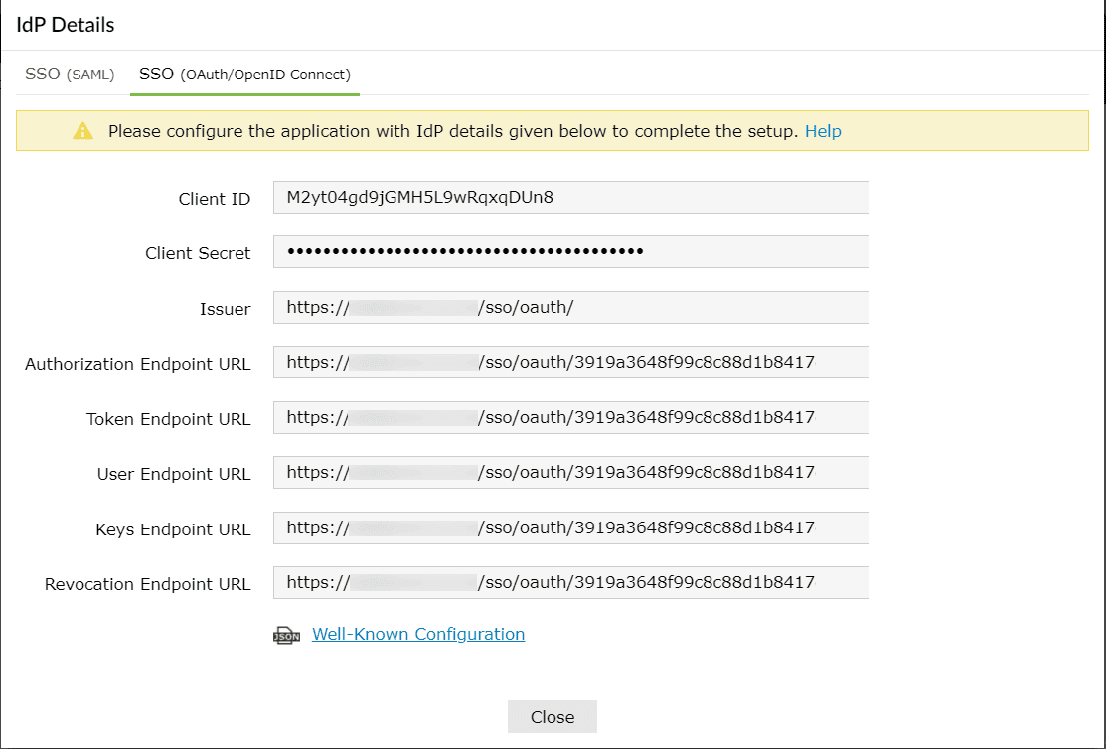Select the Client ID field value

[571, 197]
